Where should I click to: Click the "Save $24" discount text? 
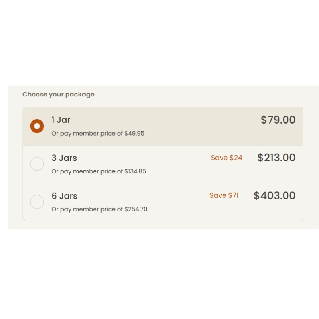pos(226,158)
